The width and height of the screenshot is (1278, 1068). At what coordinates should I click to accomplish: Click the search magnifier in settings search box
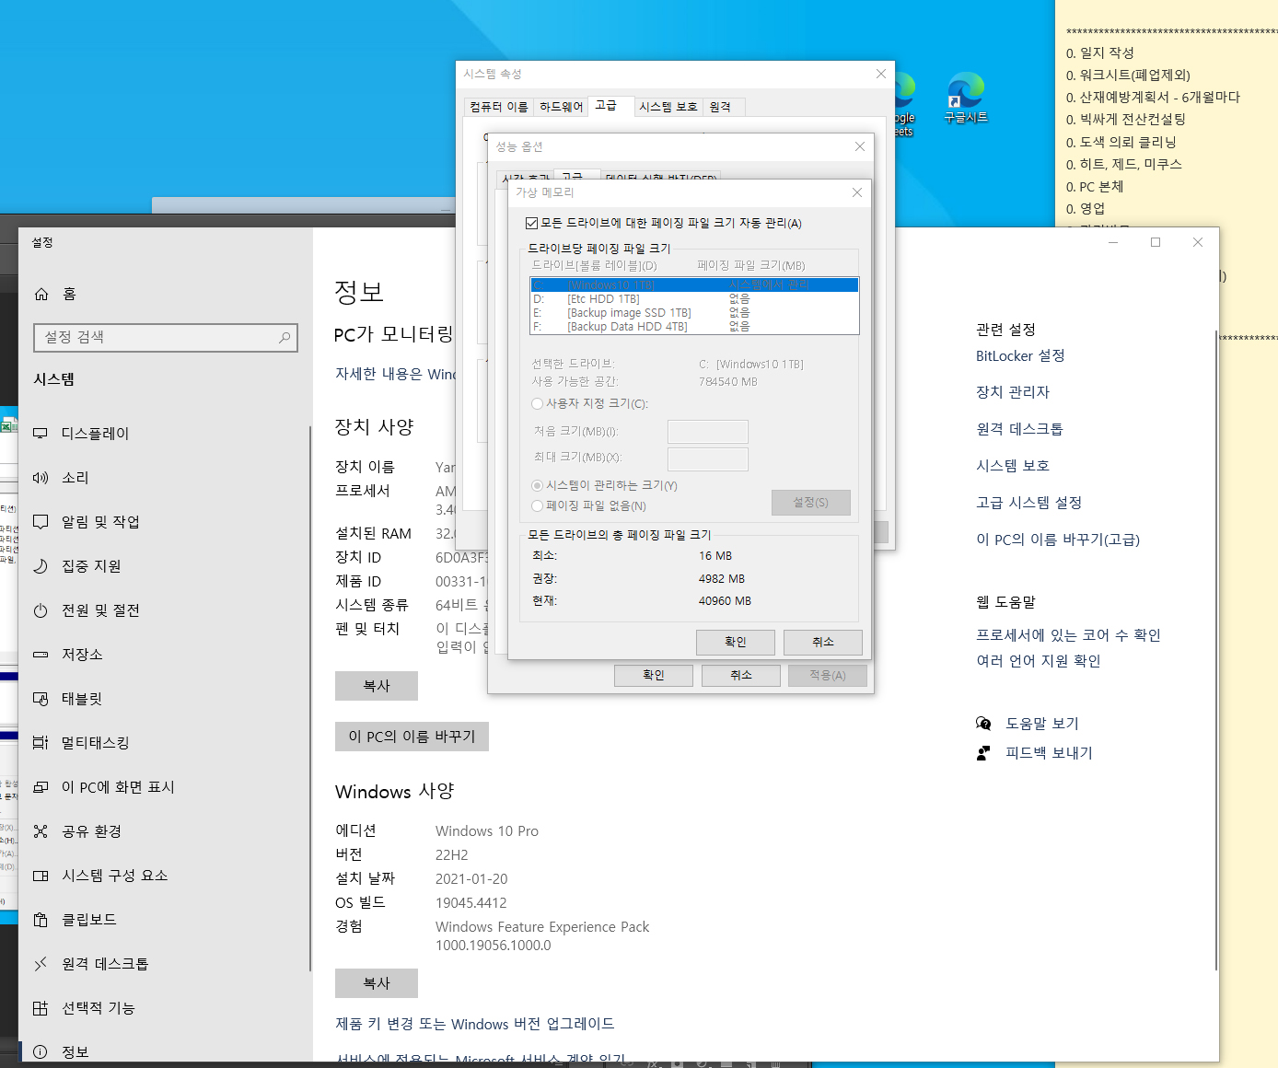(x=285, y=338)
